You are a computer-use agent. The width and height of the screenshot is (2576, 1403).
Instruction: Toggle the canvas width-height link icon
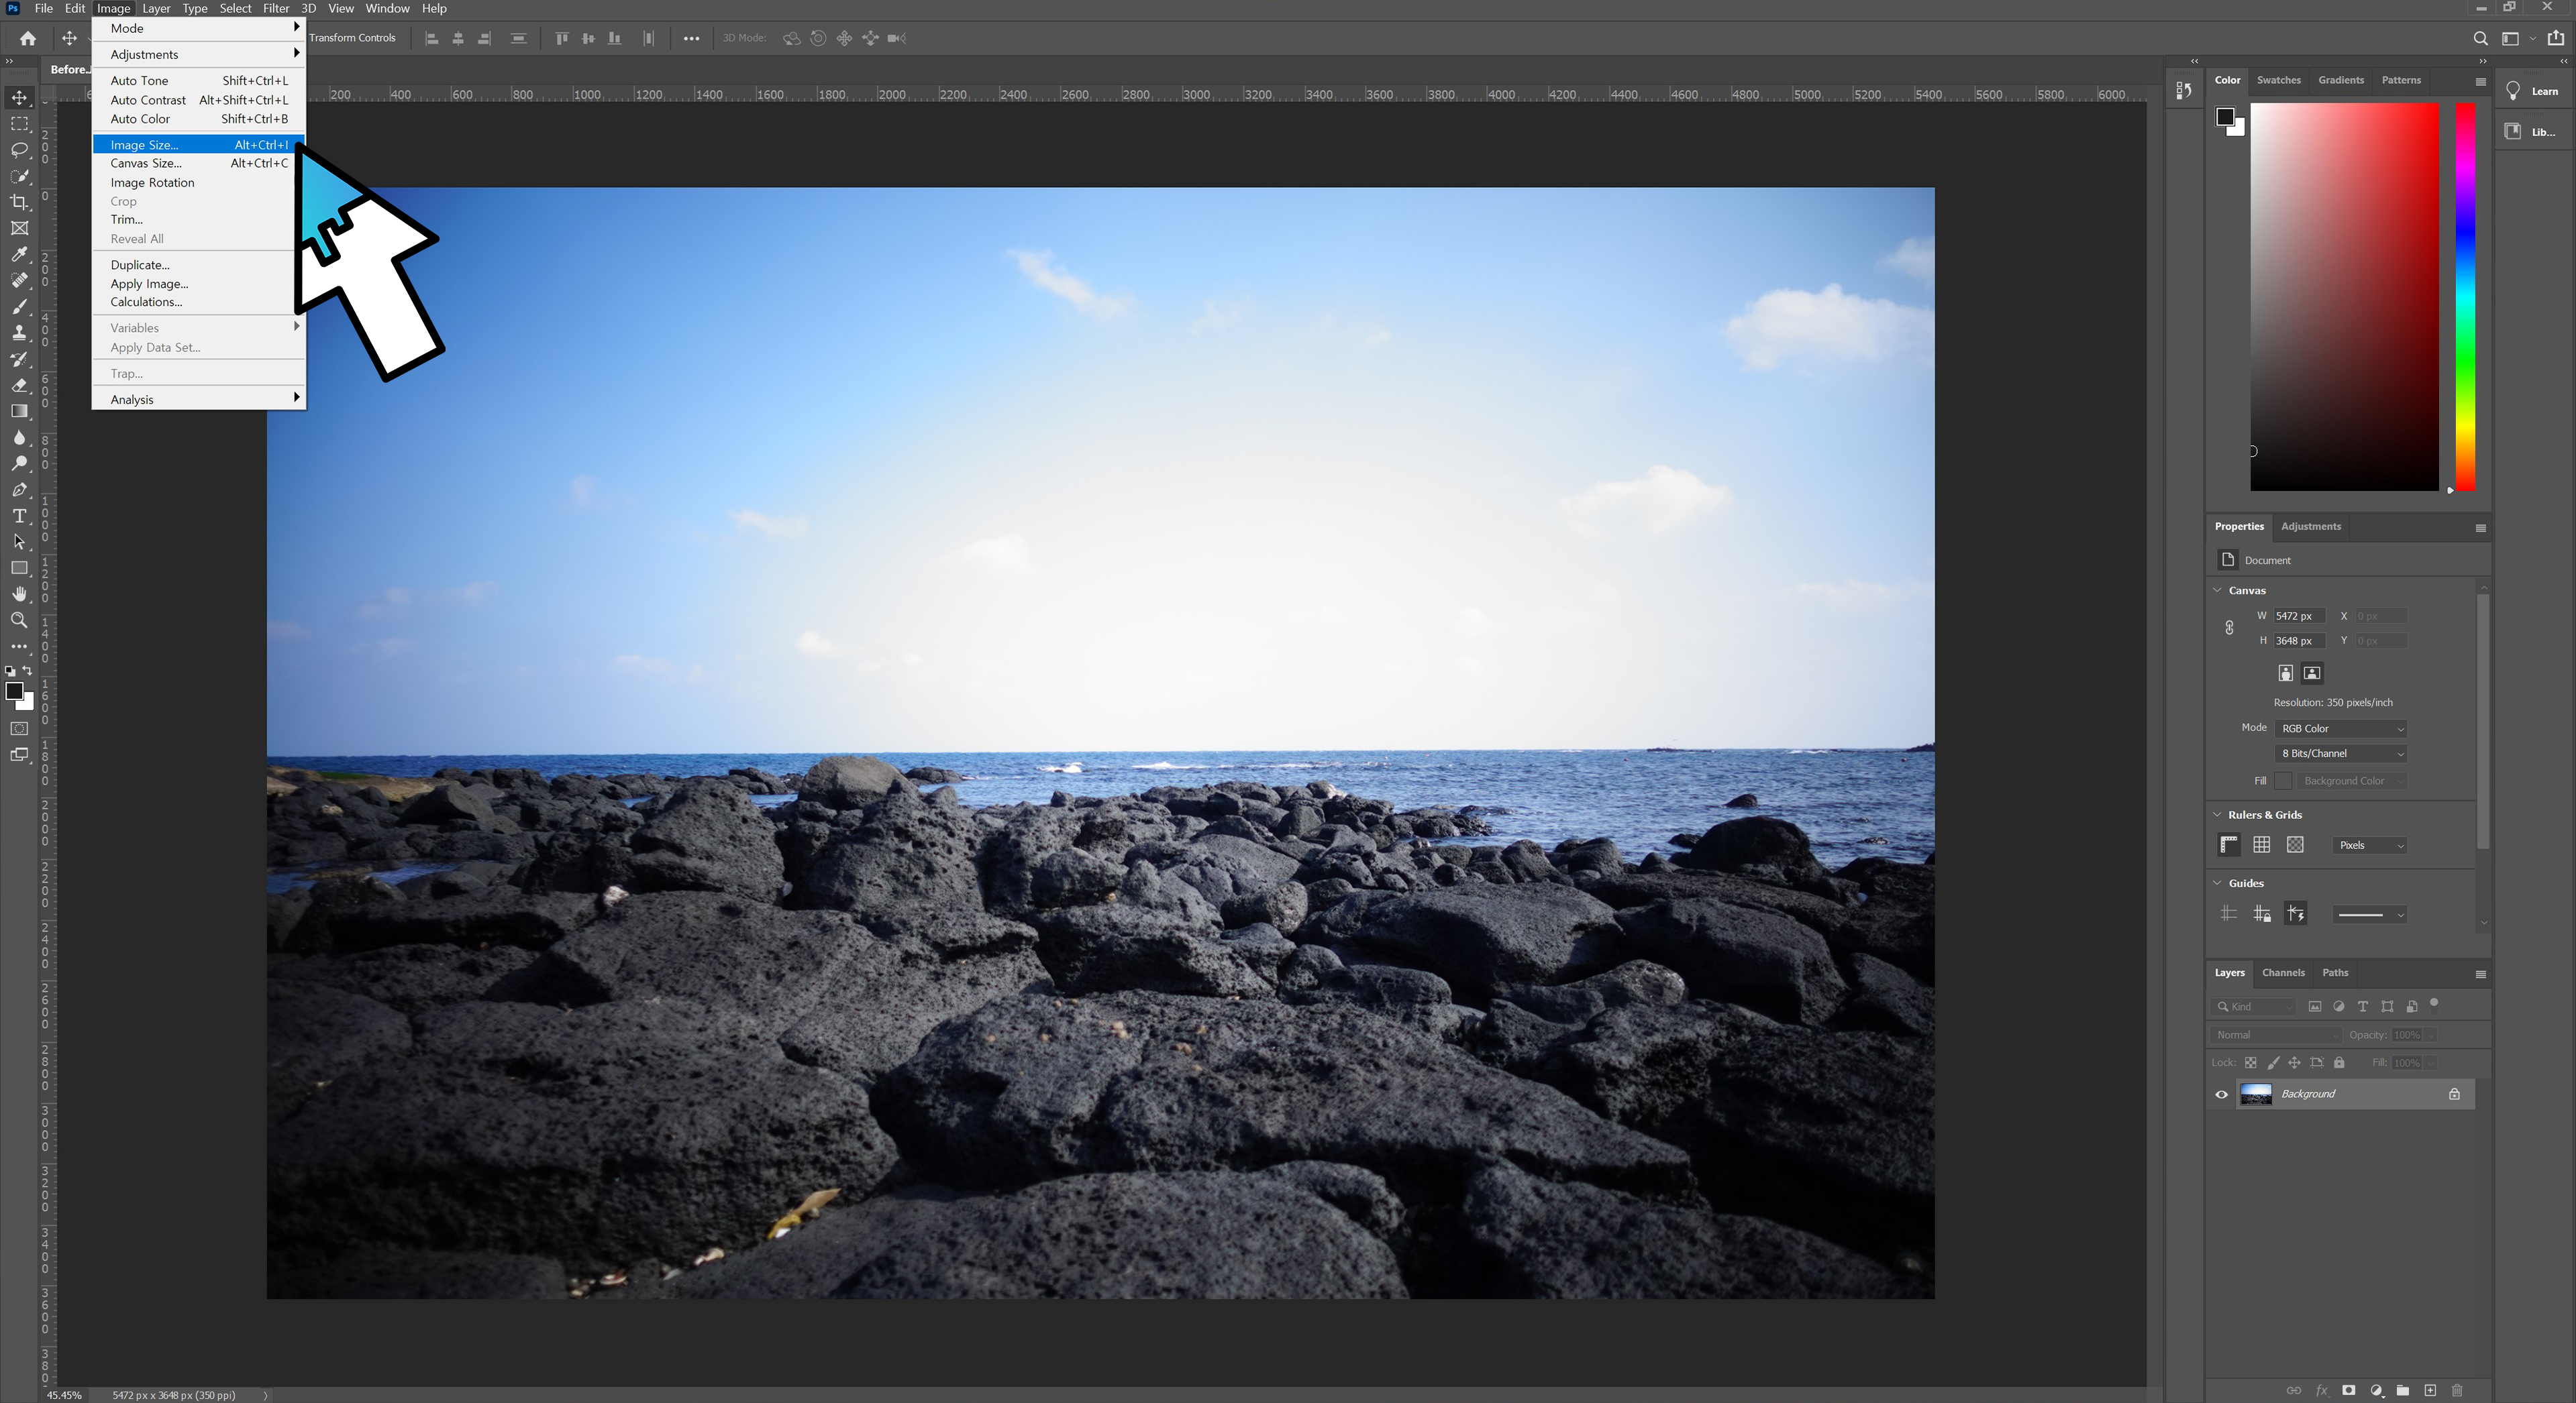(2229, 628)
